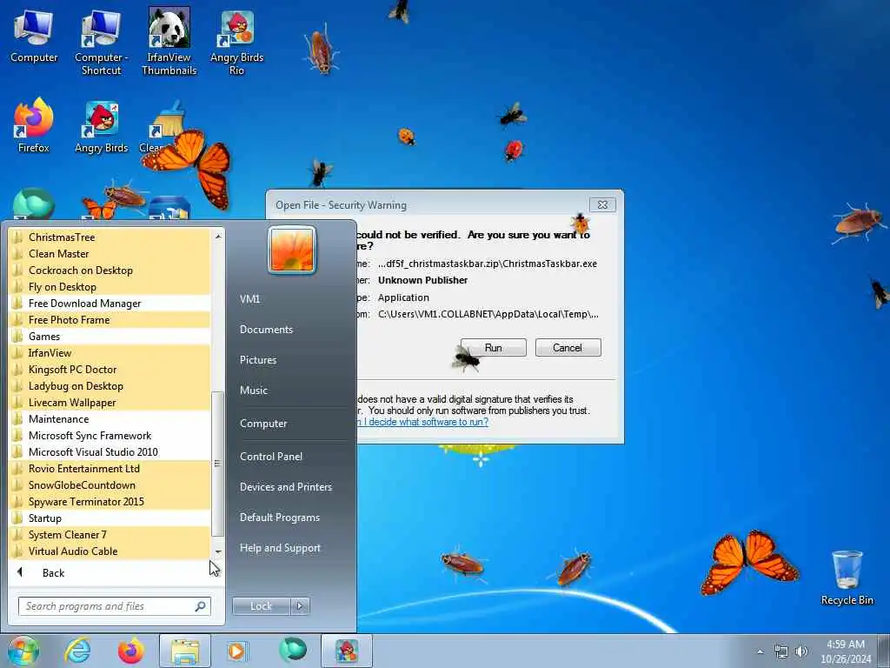Screen dimensions: 890x668
Task: Show hidden tray icons arrow
Action: click(x=760, y=651)
